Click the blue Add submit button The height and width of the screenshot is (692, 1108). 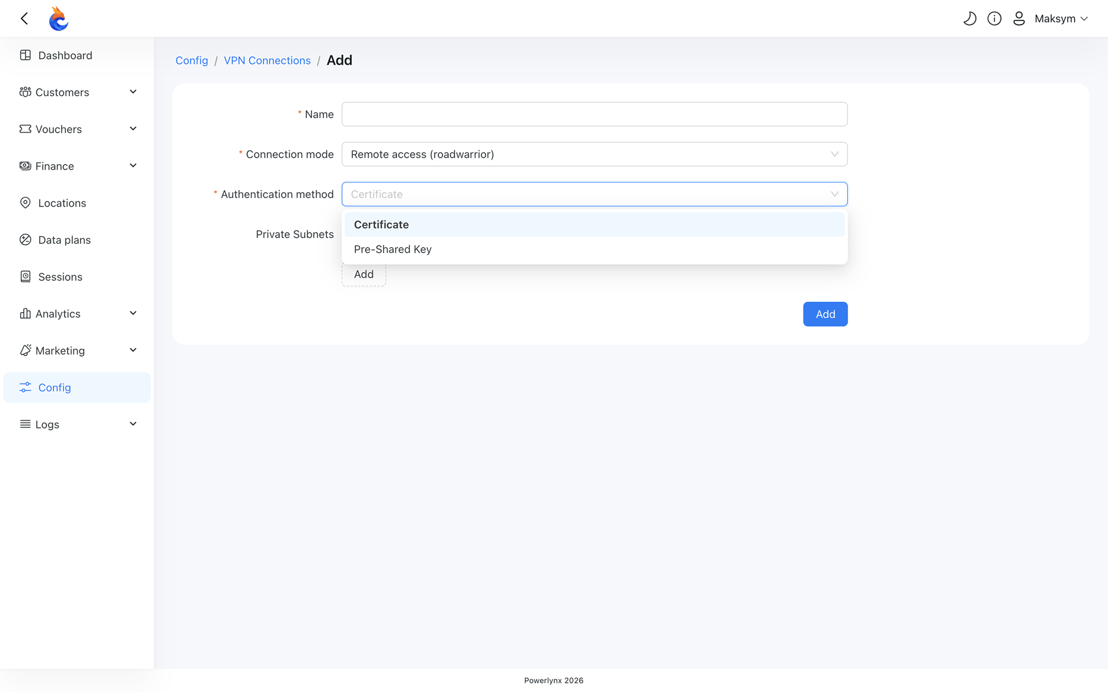click(825, 314)
